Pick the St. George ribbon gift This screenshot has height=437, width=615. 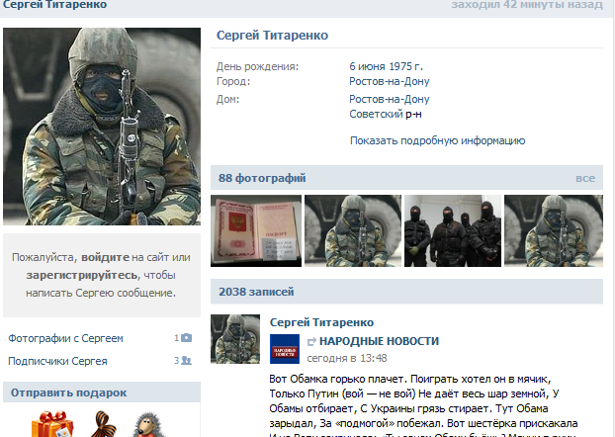click(x=99, y=423)
